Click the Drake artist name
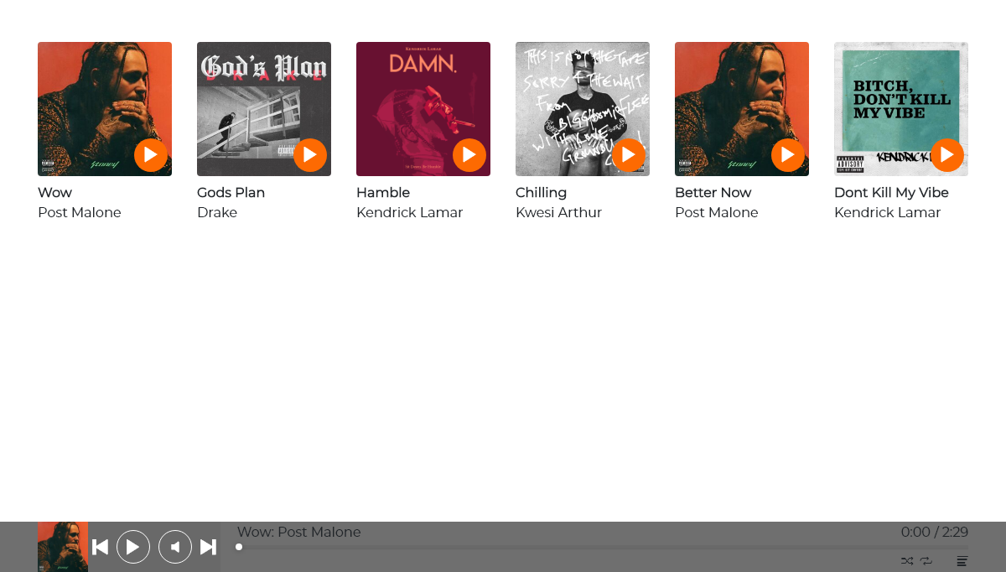Image resolution: width=1006 pixels, height=572 pixels. coord(217,213)
